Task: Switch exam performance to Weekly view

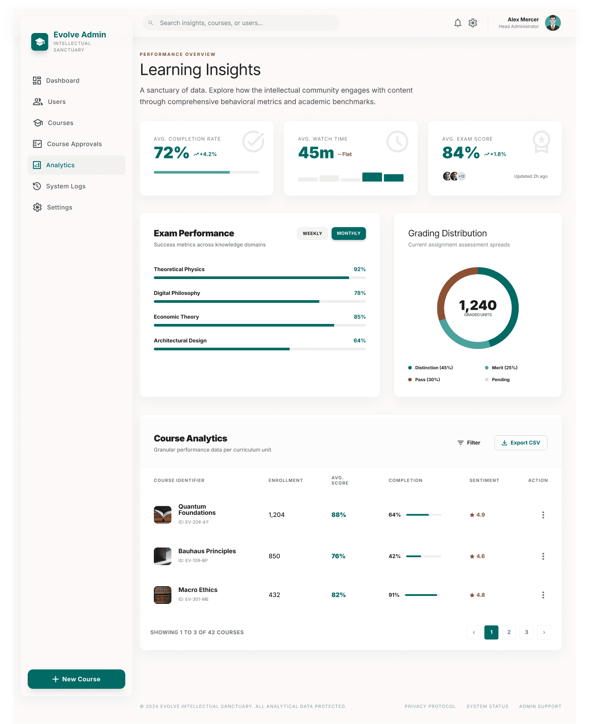Action: coord(312,233)
